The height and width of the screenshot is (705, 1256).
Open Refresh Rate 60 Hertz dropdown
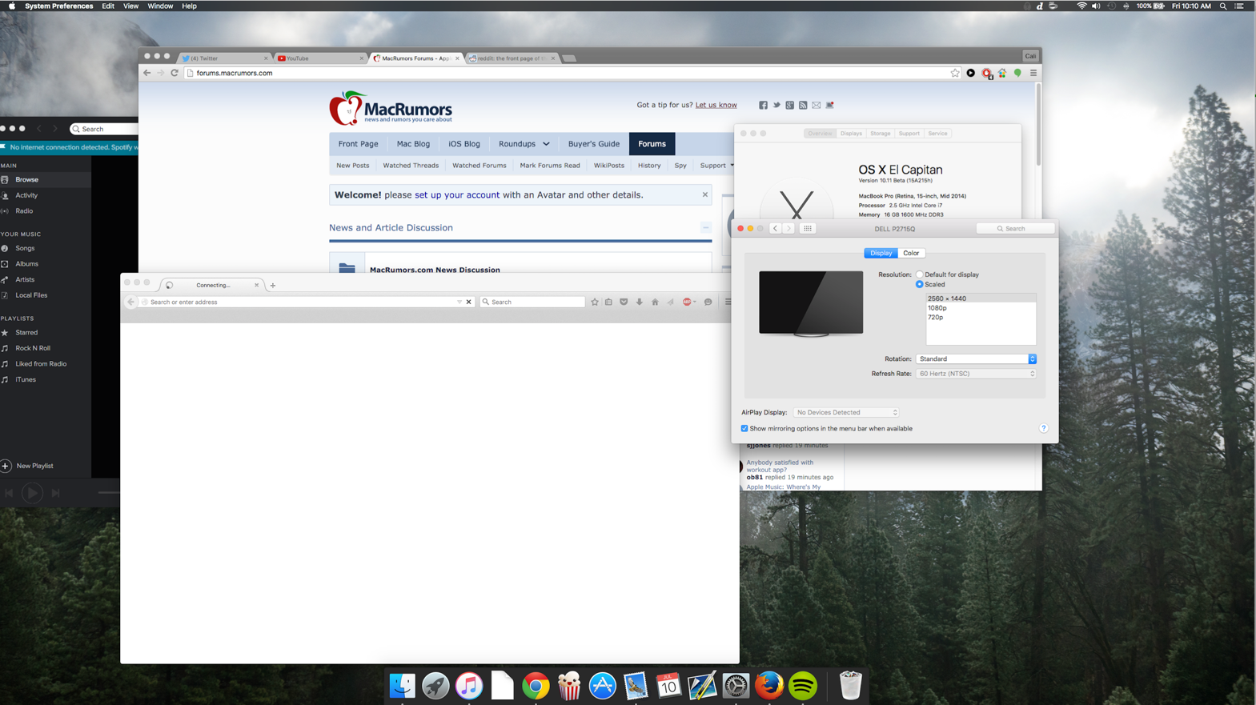(976, 374)
